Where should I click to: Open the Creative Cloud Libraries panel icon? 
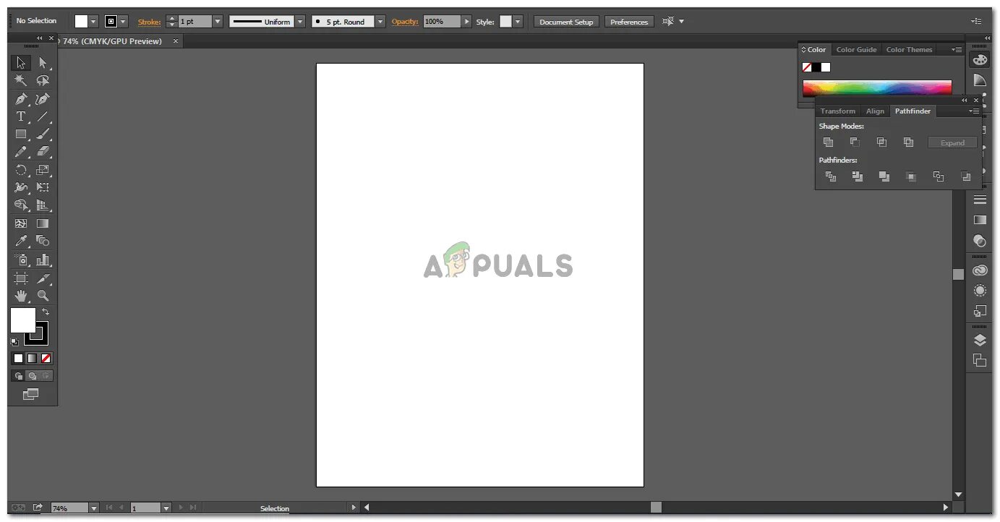[980, 271]
